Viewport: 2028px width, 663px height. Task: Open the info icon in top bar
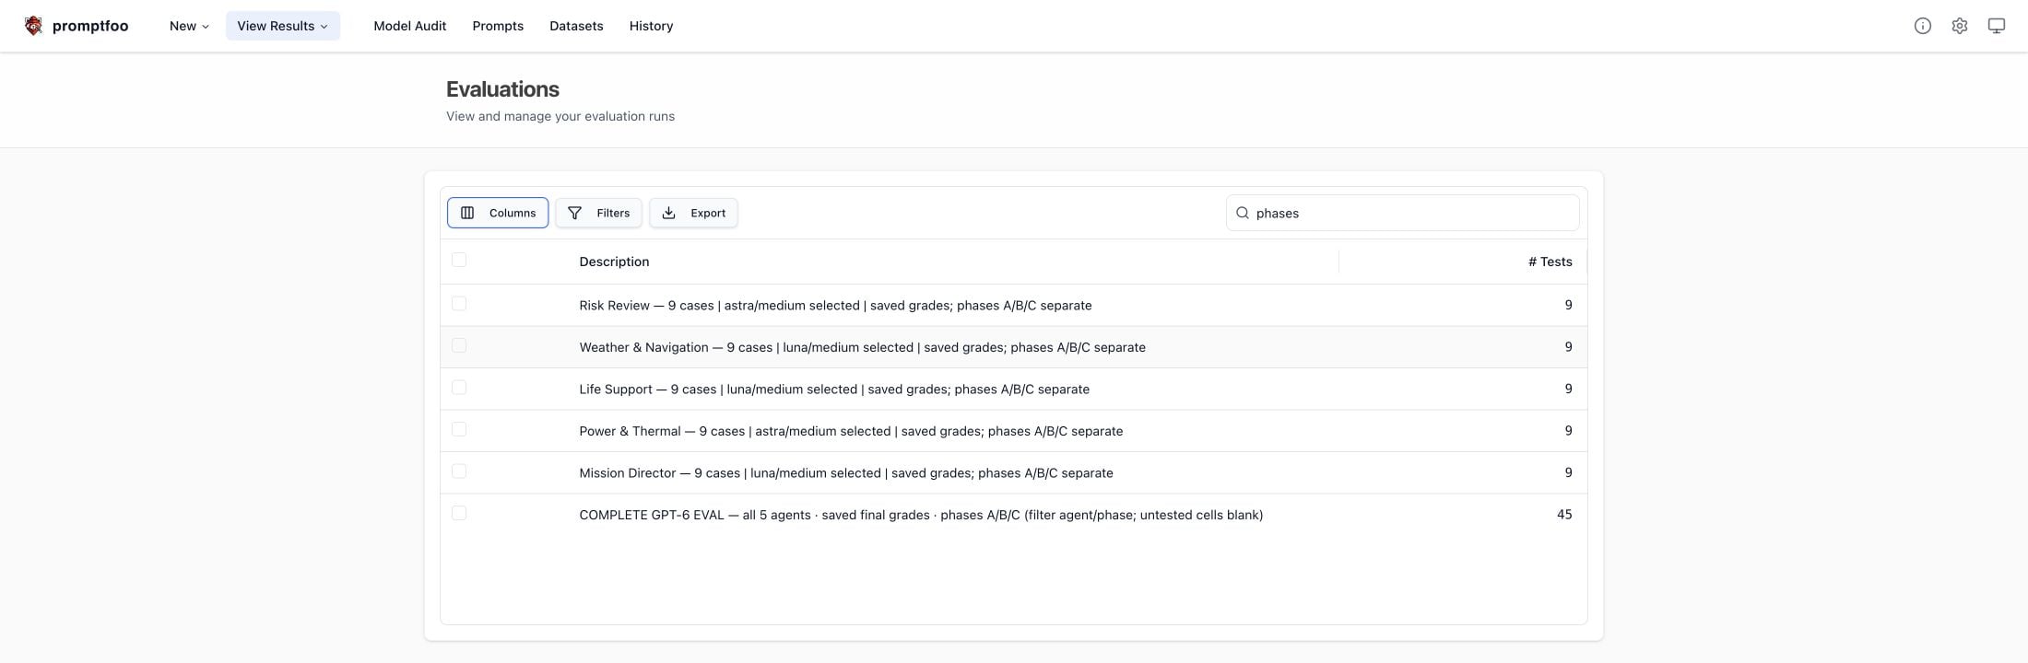click(1922, 26)
